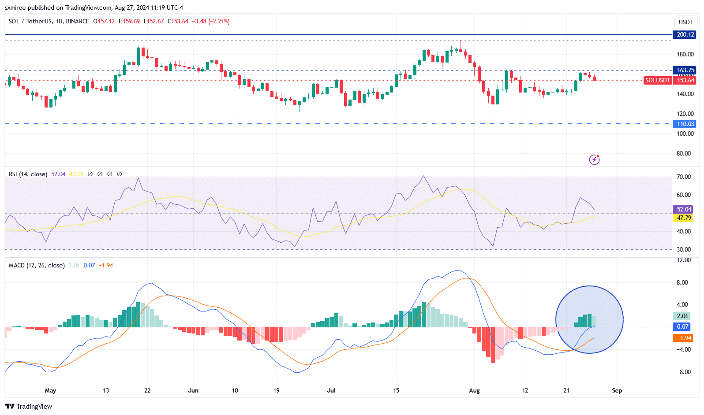This screenshot has width=704, height=415.
Task: Click the 19 date label on time axis
Action: coord(276,390)
